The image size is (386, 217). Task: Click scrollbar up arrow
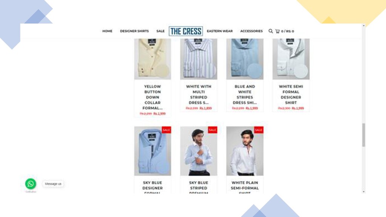(364, 26)
